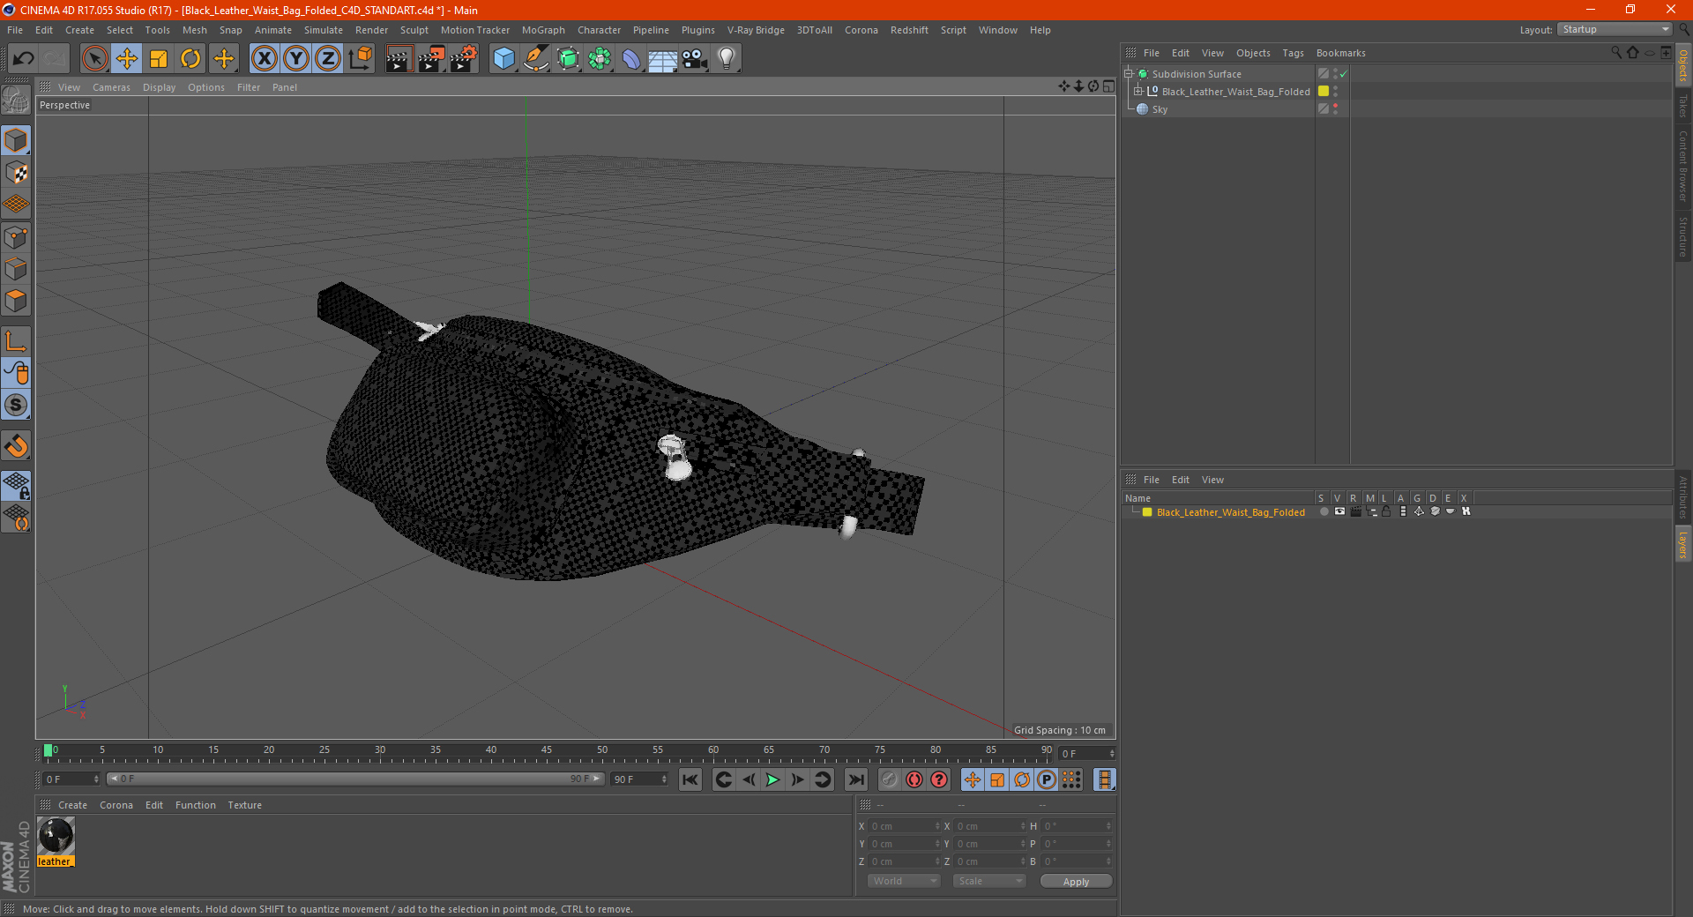The width and height of the screenshot is (1693, 917).
Task: Toggle X axis lock
Action: (x=264, y=59)
